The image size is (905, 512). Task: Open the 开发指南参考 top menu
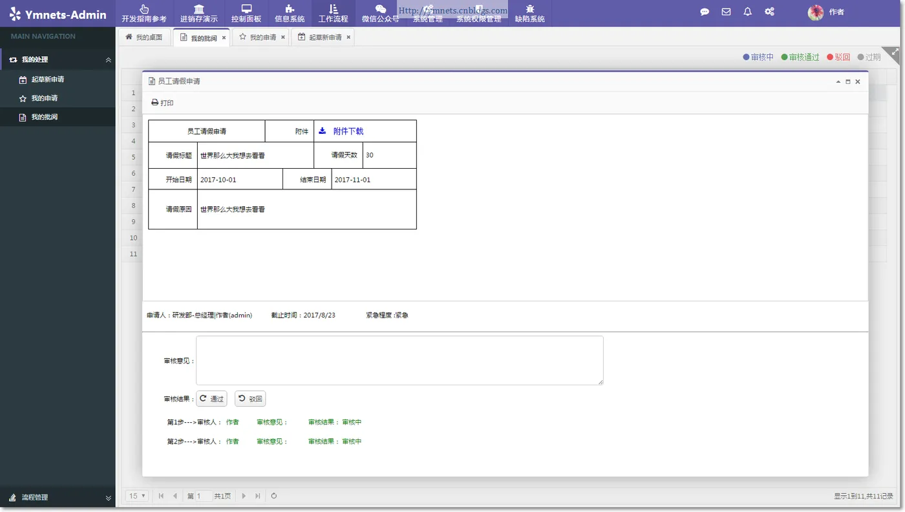pos(144,14)
